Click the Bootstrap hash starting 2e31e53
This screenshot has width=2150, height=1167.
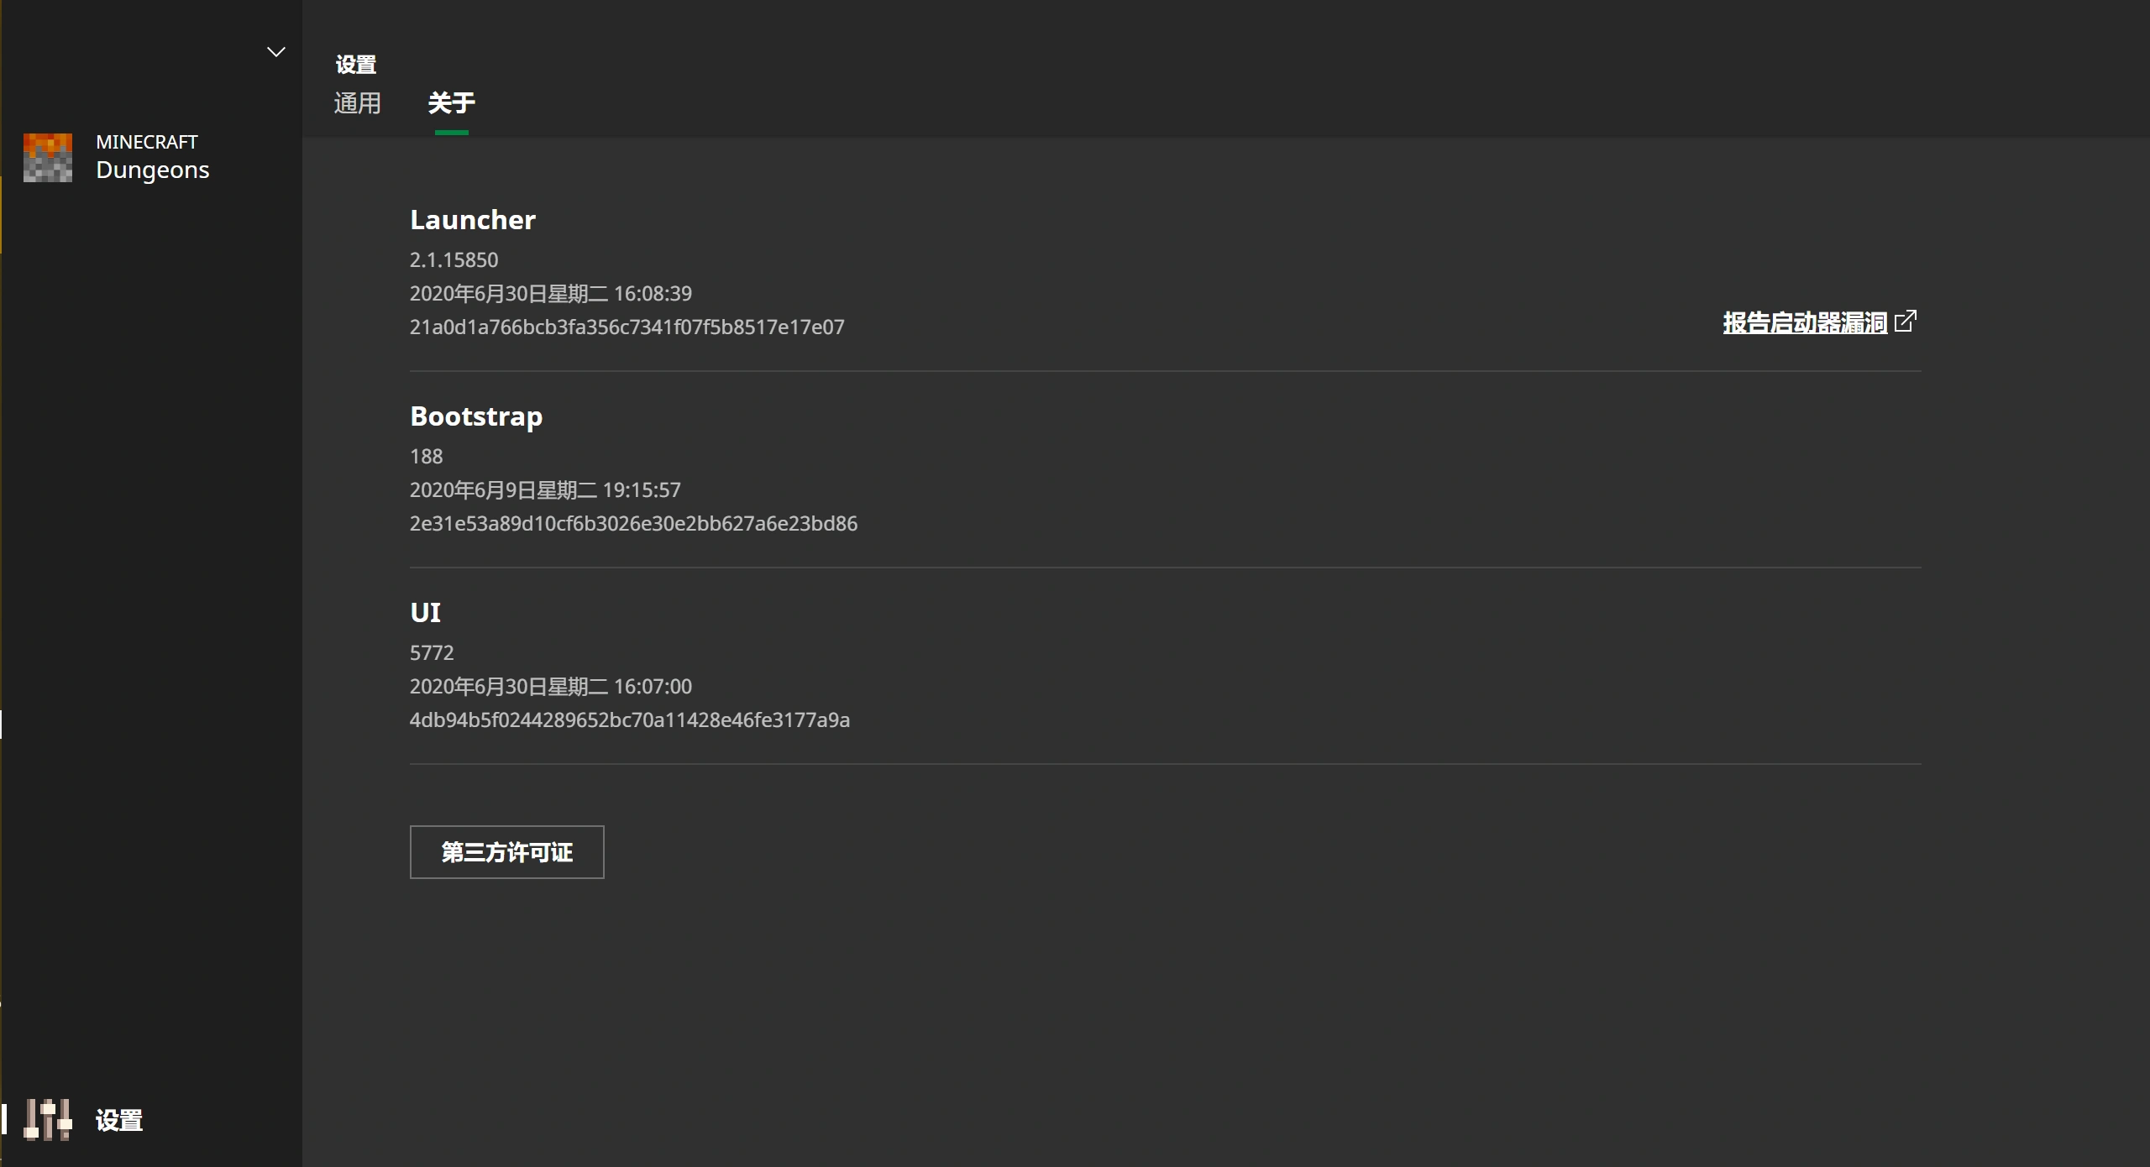(x=633, y=524)
